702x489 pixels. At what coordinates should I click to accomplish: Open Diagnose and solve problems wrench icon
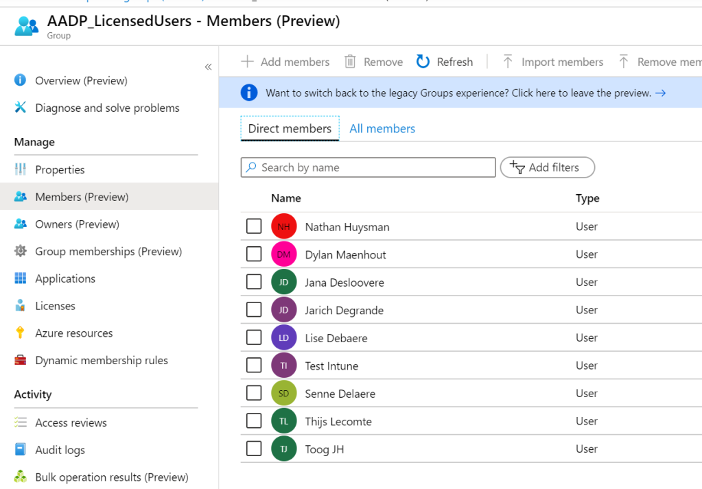[20, 108]
